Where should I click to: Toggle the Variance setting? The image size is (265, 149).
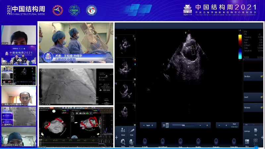[253, 108]
